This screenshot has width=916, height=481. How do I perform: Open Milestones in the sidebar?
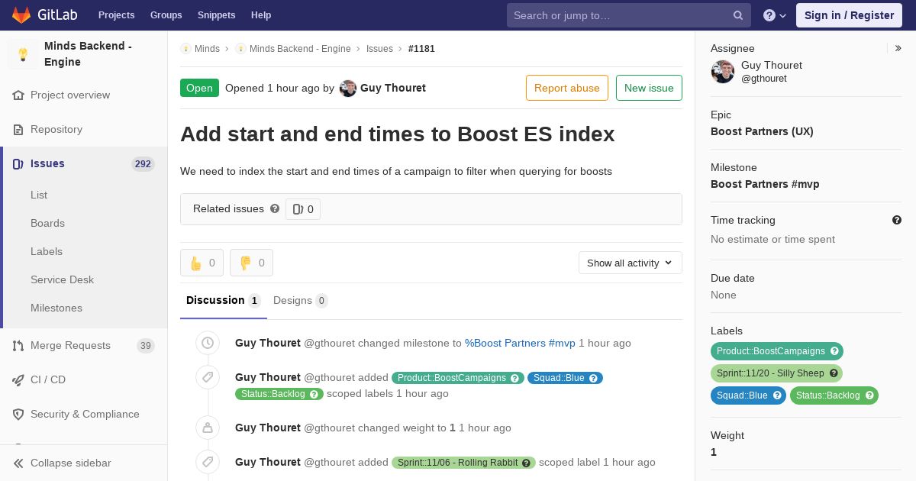click(56, 308)
